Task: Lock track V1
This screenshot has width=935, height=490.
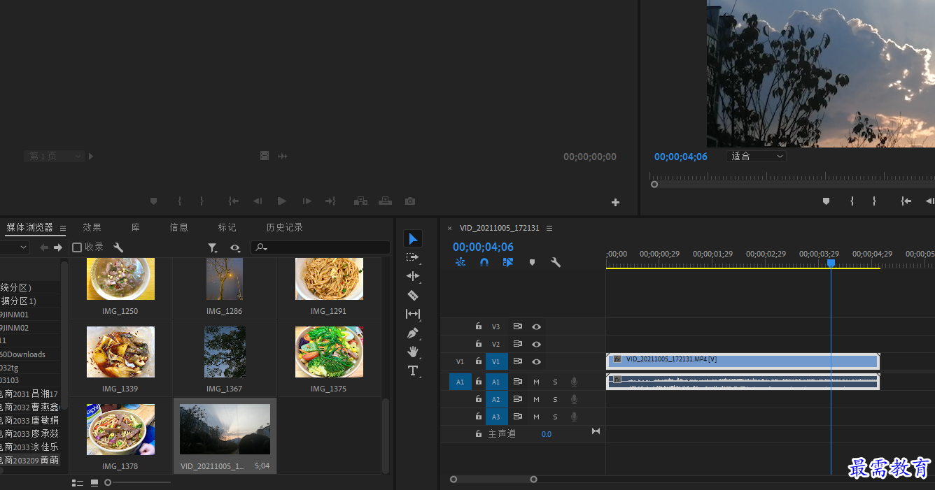Action: (479, 361)
